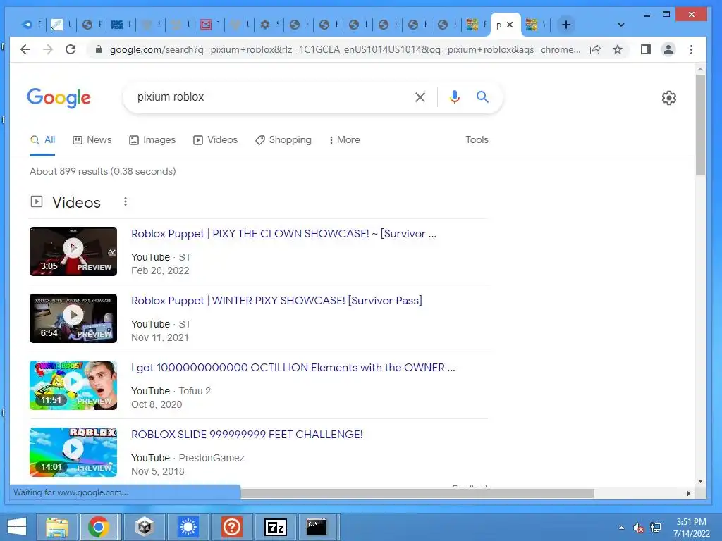Image resolution: width=722 pixels, height=541 pixels.
Task: Bookmark this page with the star
Action: [x=618, y=50]
